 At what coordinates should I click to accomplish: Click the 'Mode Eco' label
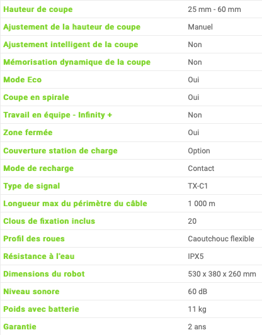pyautogui.click(x=23, y=80)
